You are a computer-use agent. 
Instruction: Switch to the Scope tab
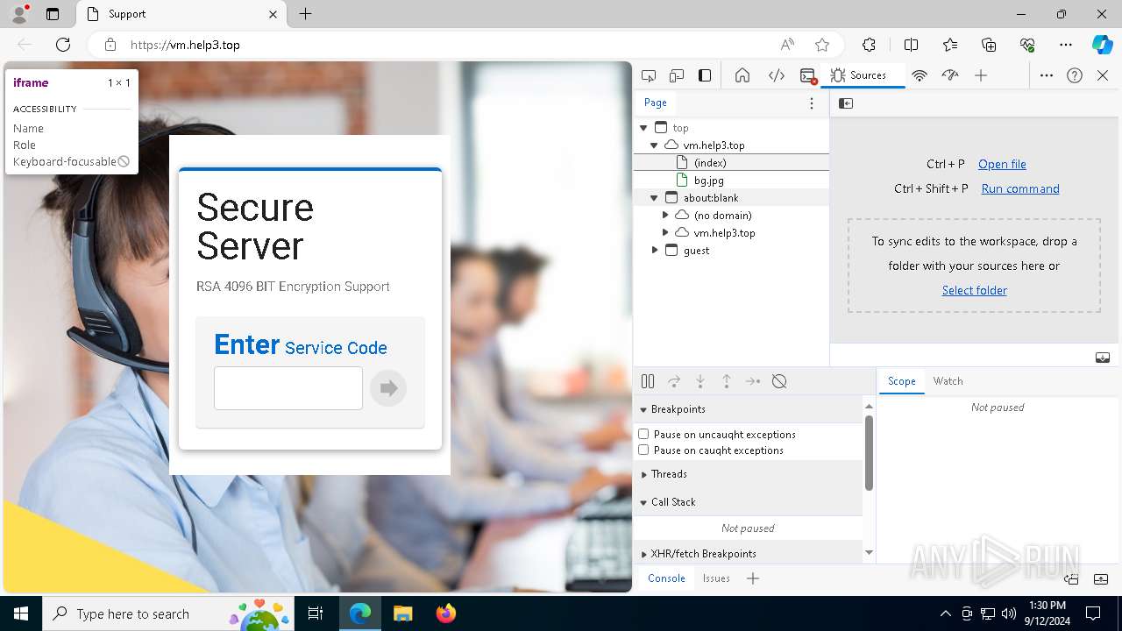pos(901,381)
